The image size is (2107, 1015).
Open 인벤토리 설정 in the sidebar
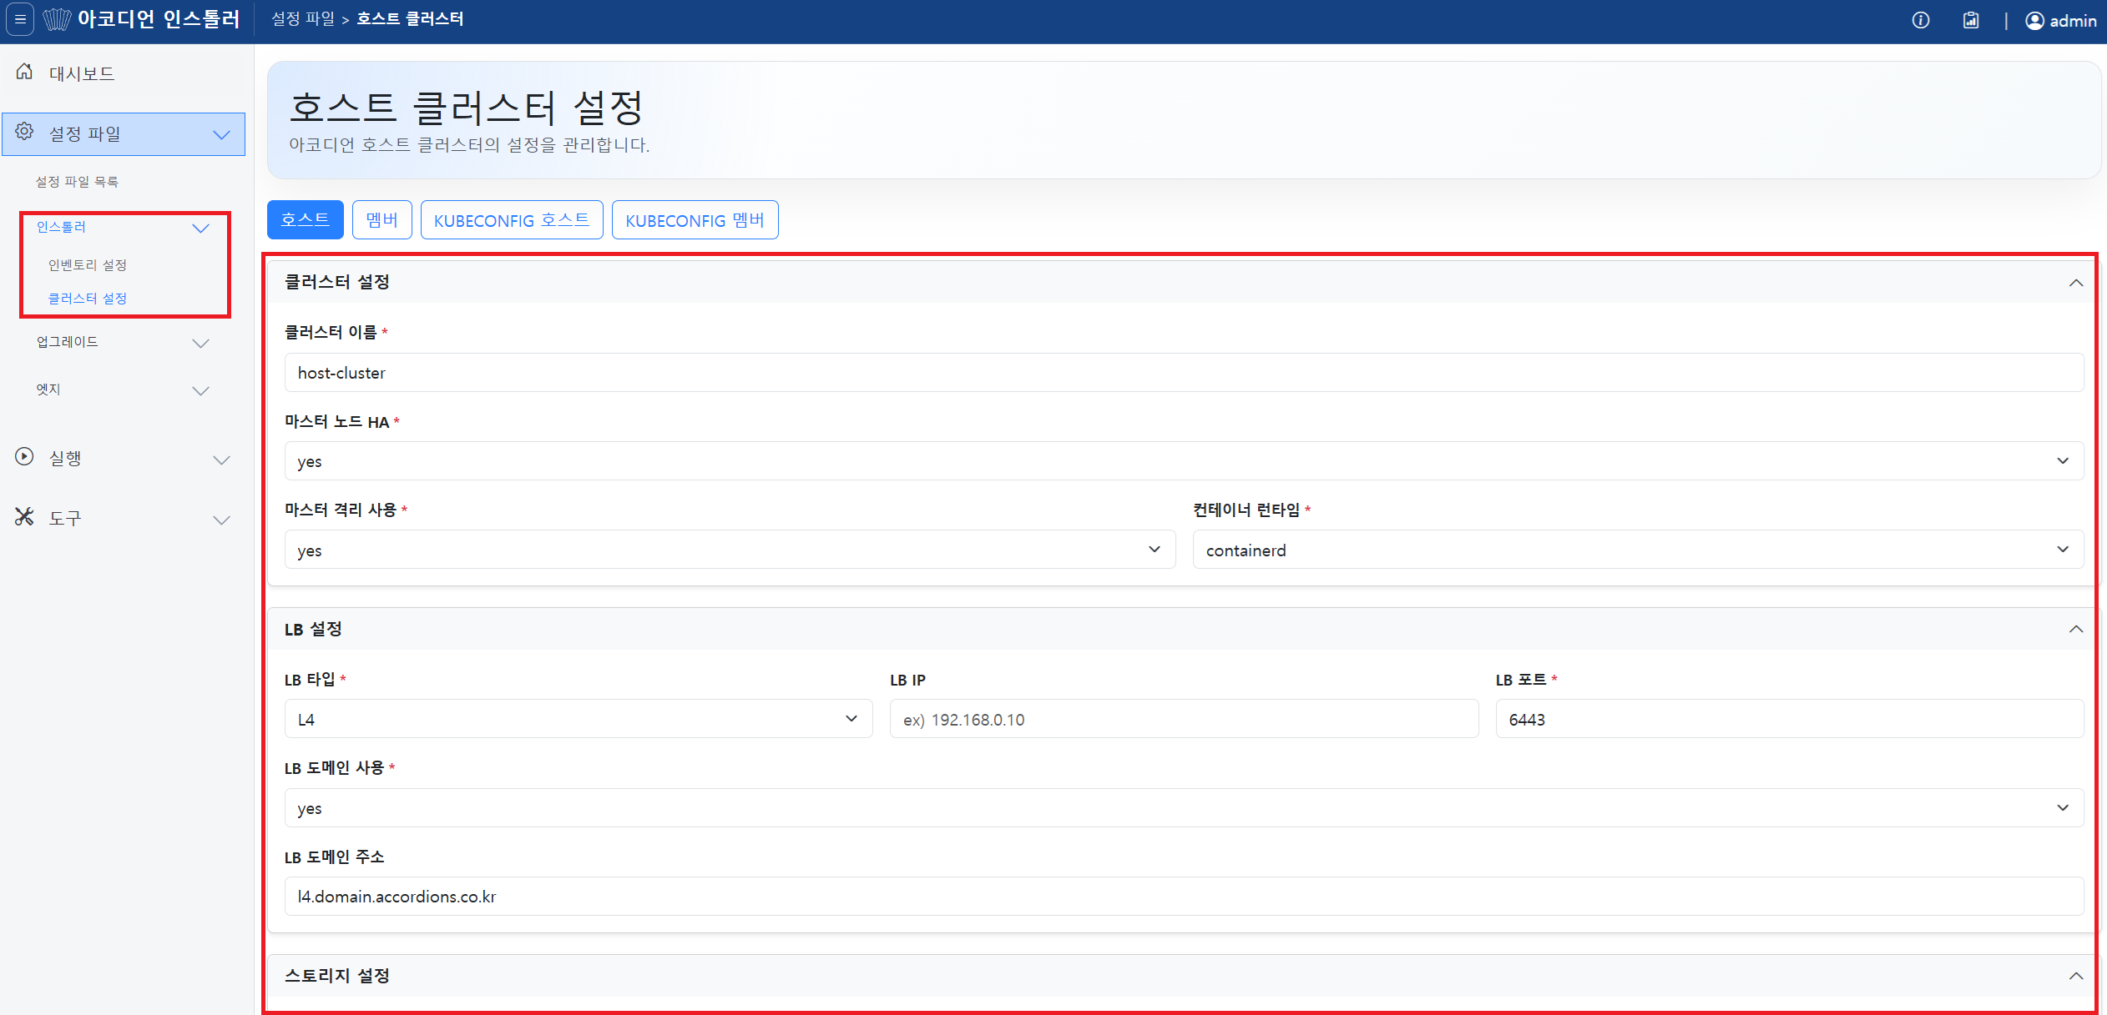88,265
